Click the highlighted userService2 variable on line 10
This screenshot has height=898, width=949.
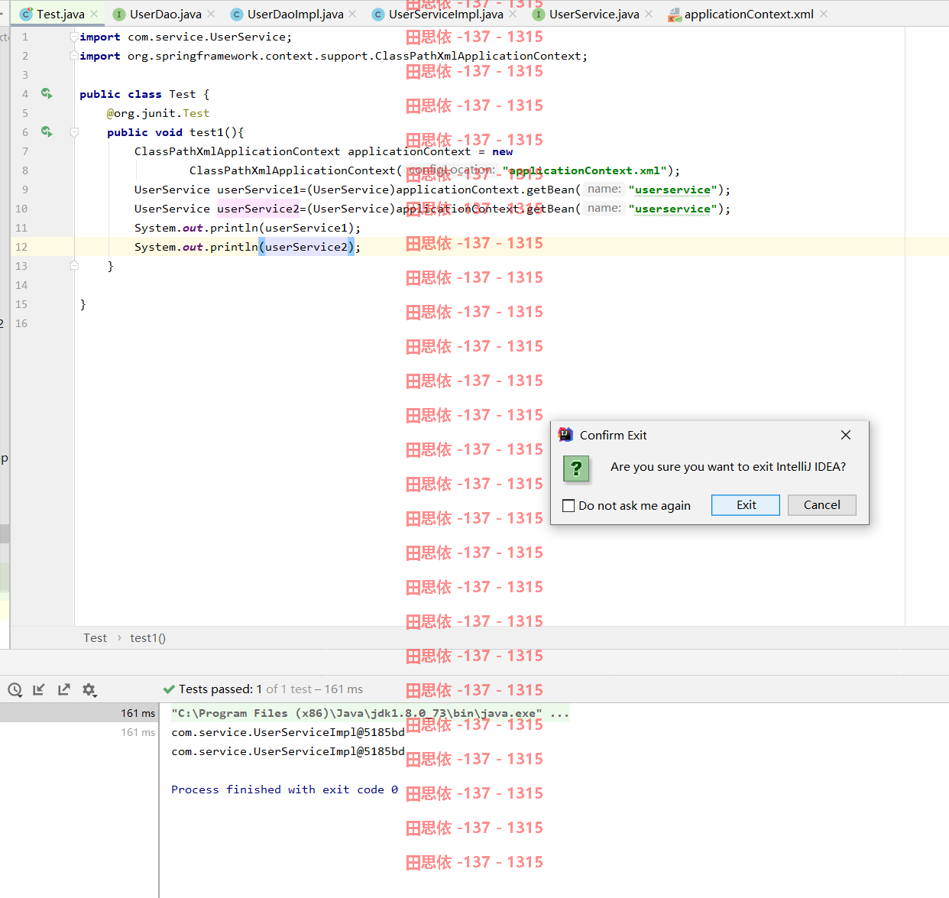click(x=258, y=209)
